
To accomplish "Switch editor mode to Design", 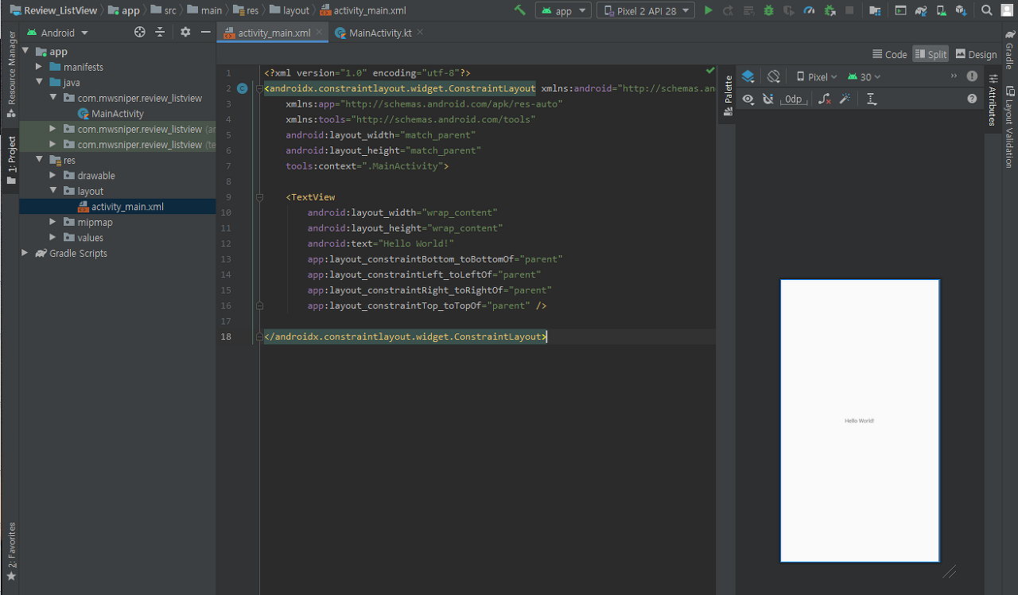I will click(x=976, y=54).
